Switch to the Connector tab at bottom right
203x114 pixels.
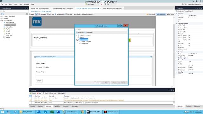point(197,106)
